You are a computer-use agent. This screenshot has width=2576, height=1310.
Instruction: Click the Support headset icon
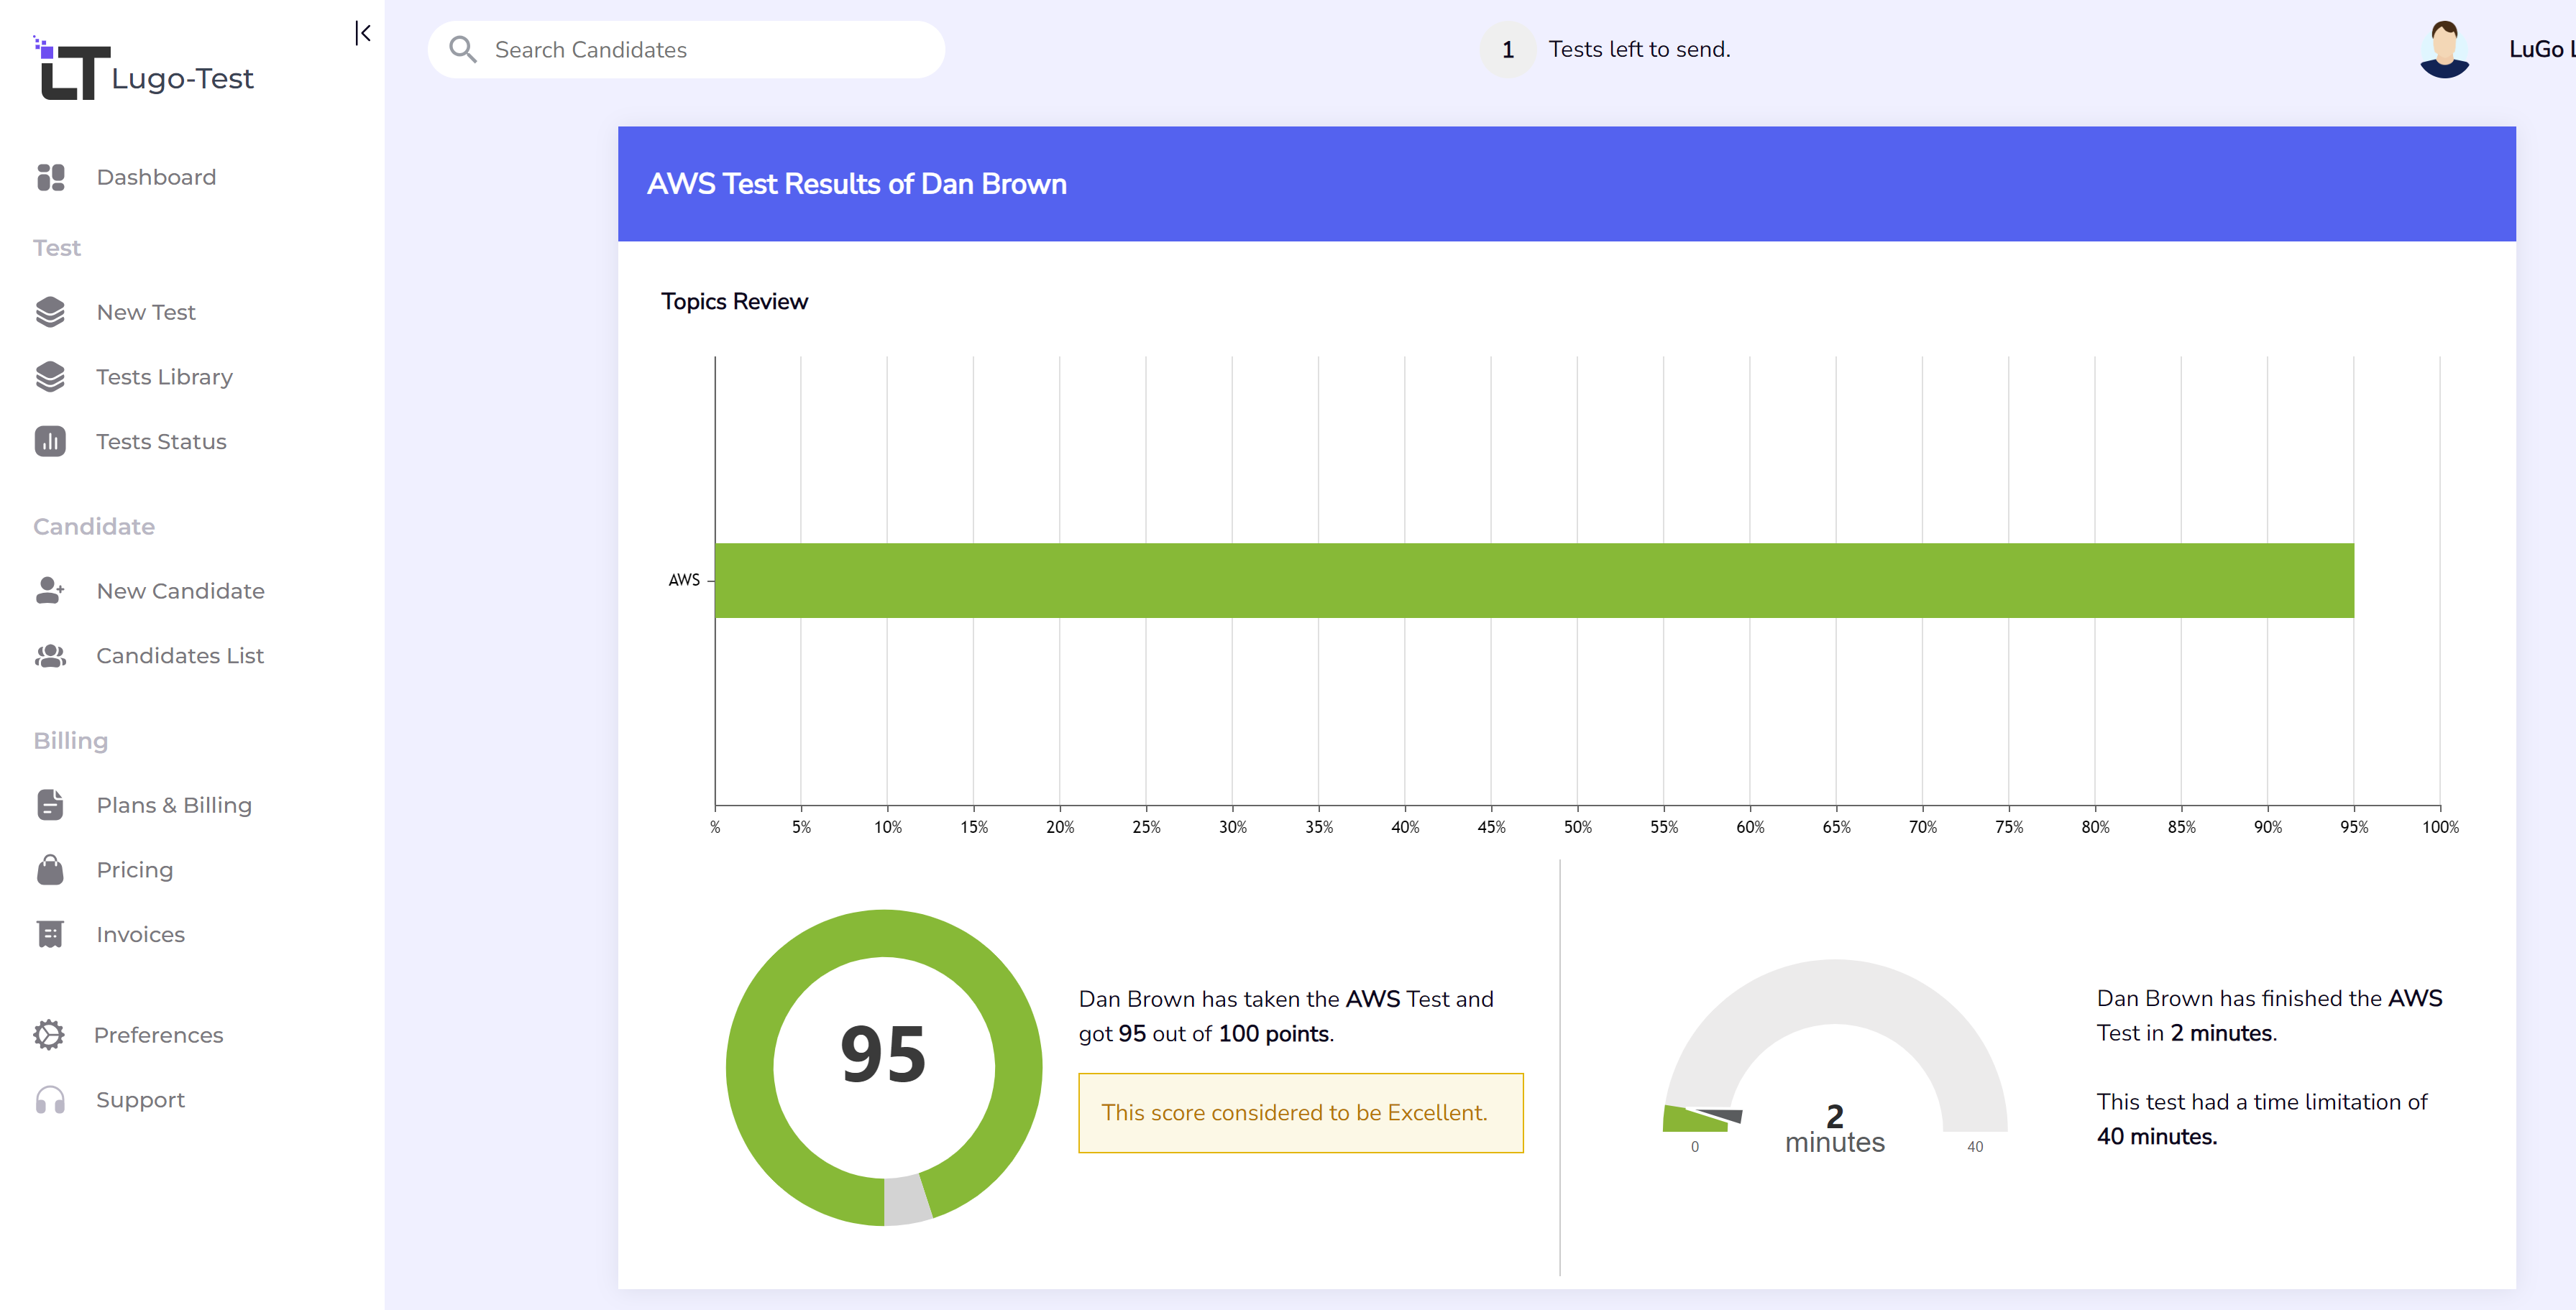(x=51, y=1099)
